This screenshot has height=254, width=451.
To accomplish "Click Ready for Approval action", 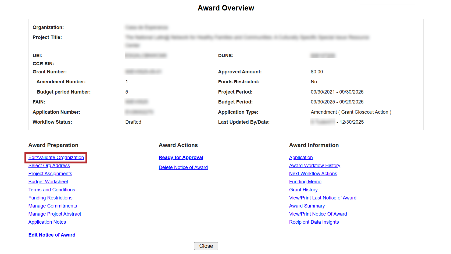I will (181, 158).
